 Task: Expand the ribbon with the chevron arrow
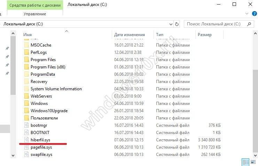click(x=247, y=14)
